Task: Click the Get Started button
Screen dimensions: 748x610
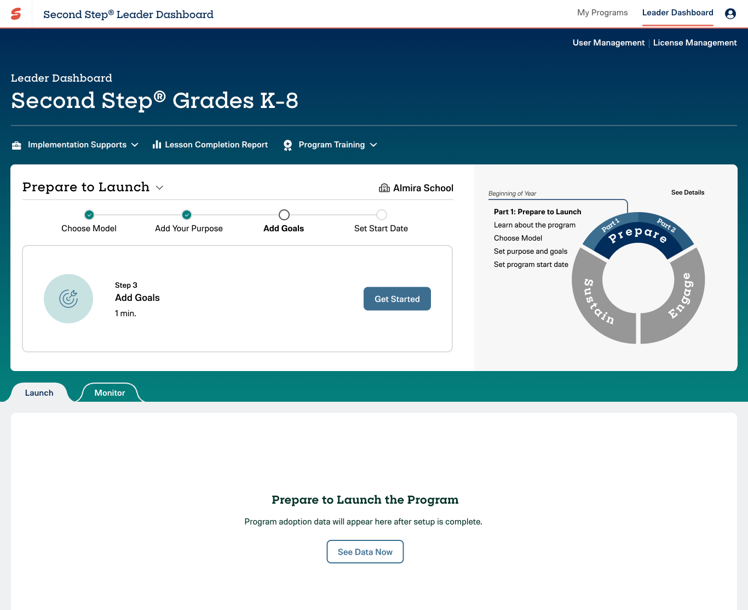Action: 397,299
